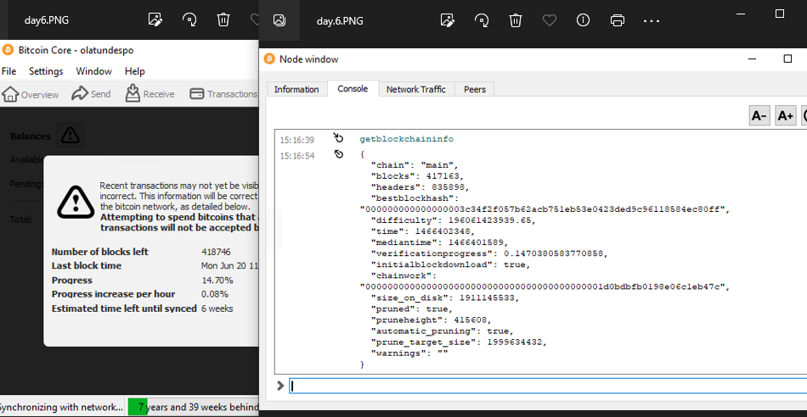Viewport: 807px width, 417px height.
Task: Click Estimated time left value 6 weeks
Action: pyautogui.click(x=217, y=309)
